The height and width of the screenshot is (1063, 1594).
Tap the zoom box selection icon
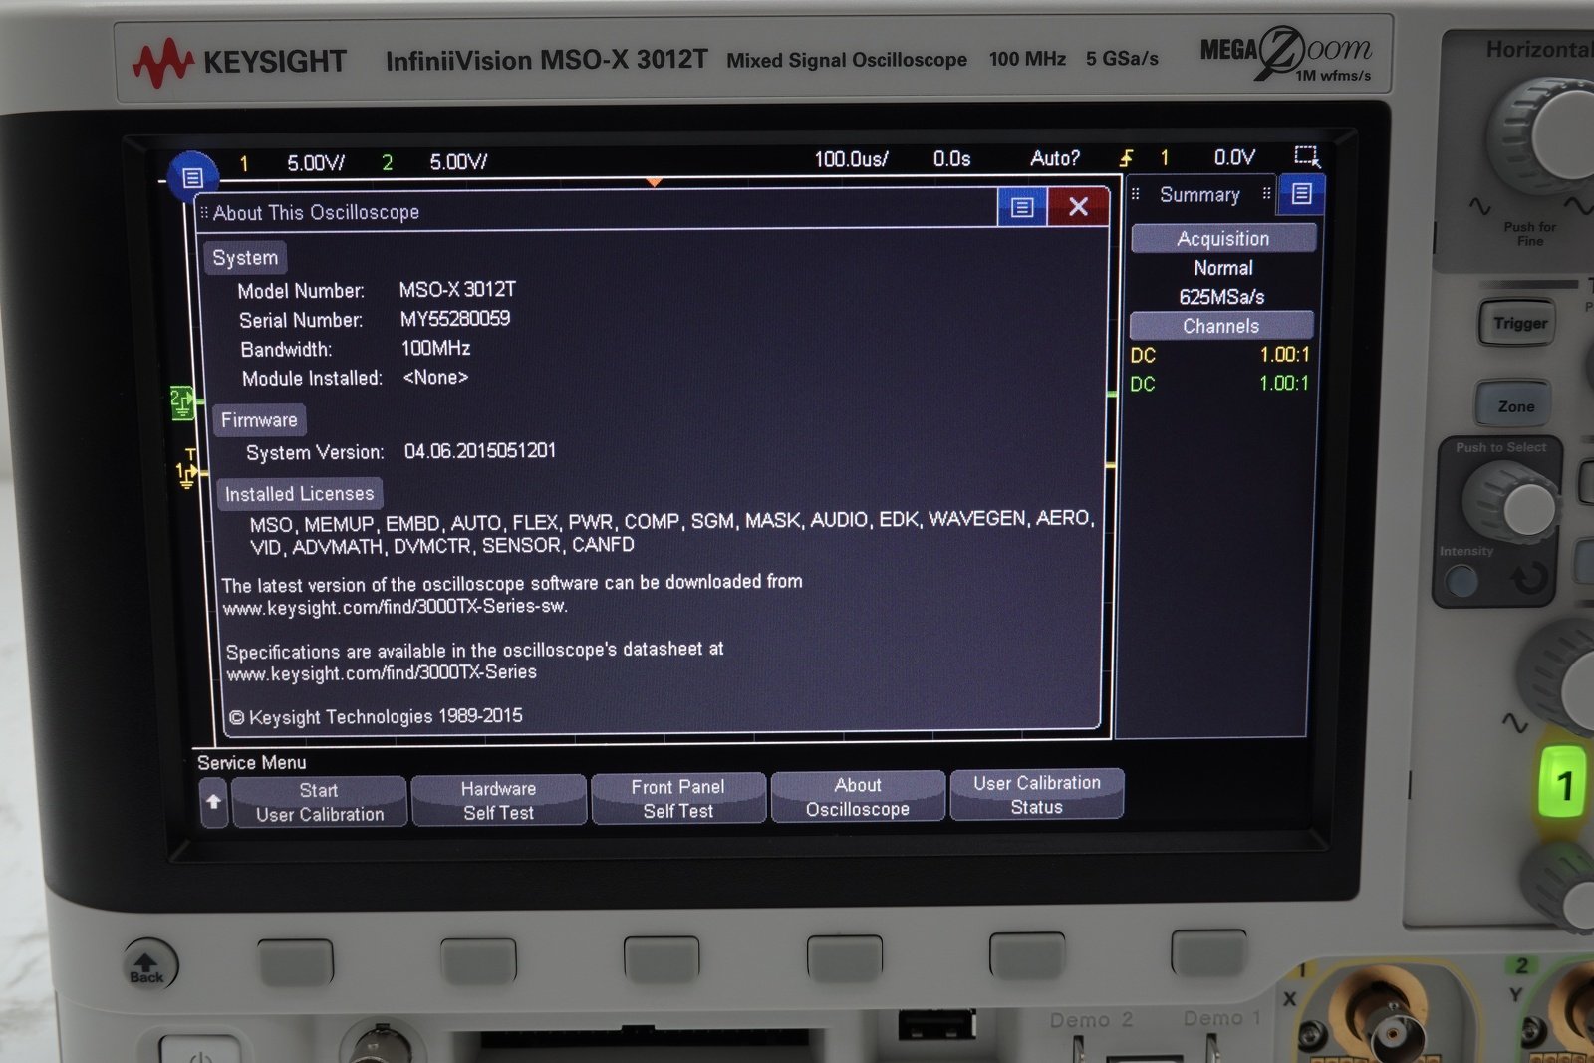(x=1306, y=156)
